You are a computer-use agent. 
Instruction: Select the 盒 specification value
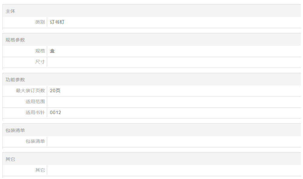tap(52, 51)
